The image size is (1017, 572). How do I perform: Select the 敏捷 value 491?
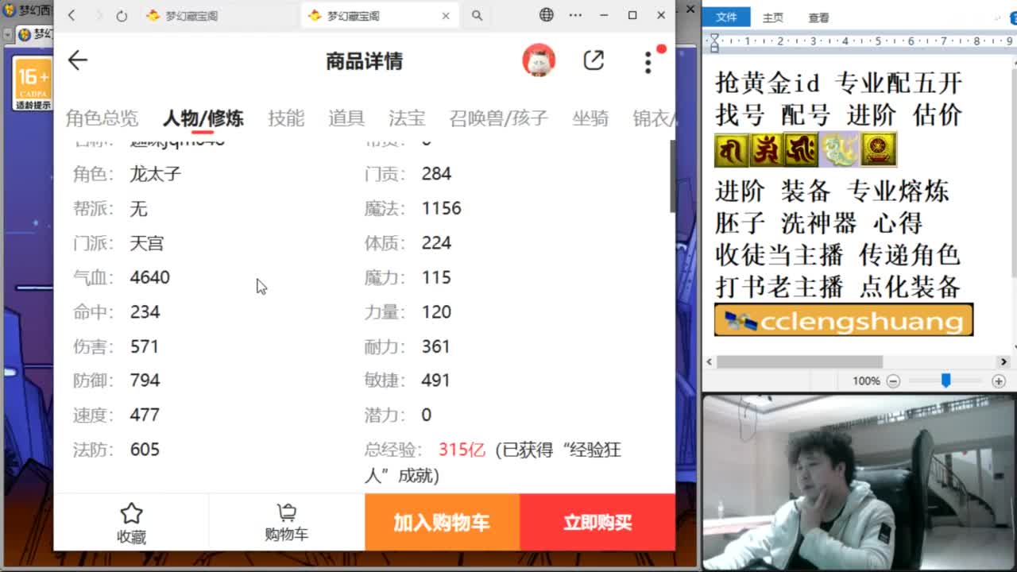tap(436, 381)
